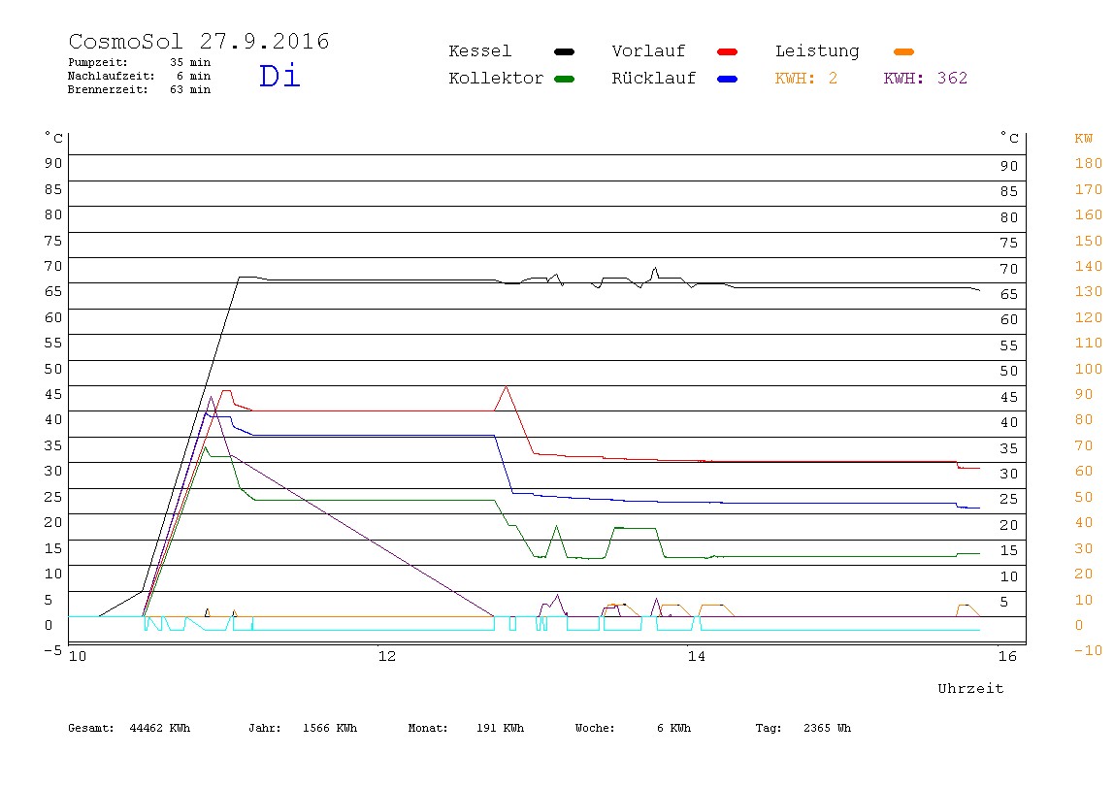Screen dimensions: 1114x788
Task: Click the orange 'KWH: 2' readout
Action: (x=806, y=79)
